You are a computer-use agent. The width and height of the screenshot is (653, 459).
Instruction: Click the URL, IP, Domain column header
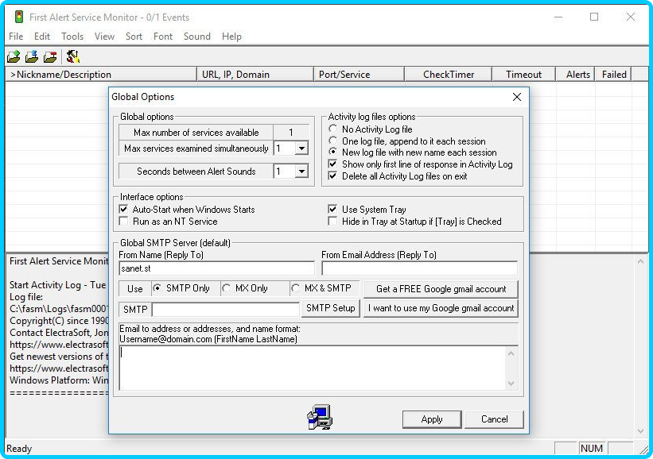255,75
